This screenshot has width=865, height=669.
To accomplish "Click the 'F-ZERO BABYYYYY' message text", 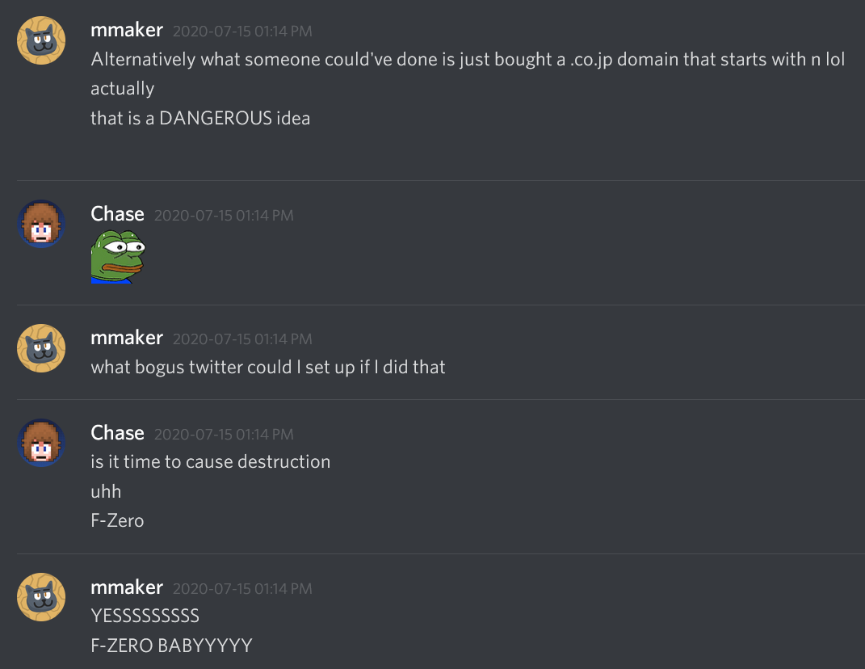I will (171, 646).
